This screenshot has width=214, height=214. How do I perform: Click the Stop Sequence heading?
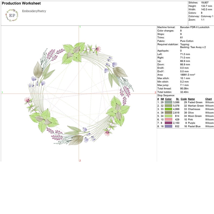[x=166, y=95]
